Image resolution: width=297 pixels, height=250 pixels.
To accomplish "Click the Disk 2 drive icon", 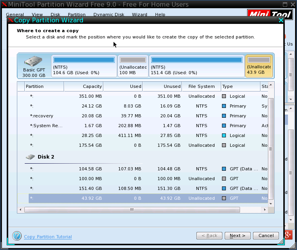I will [30, 157].
